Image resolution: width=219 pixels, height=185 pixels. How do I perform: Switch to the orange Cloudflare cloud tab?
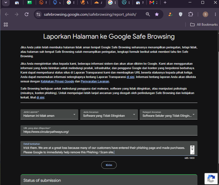tap(96, 3)
